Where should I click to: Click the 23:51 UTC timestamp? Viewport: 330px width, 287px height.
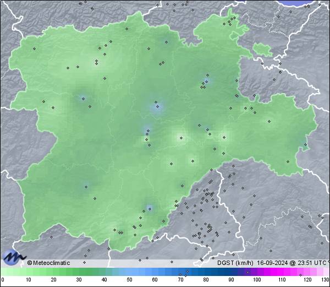coord(311,263)
